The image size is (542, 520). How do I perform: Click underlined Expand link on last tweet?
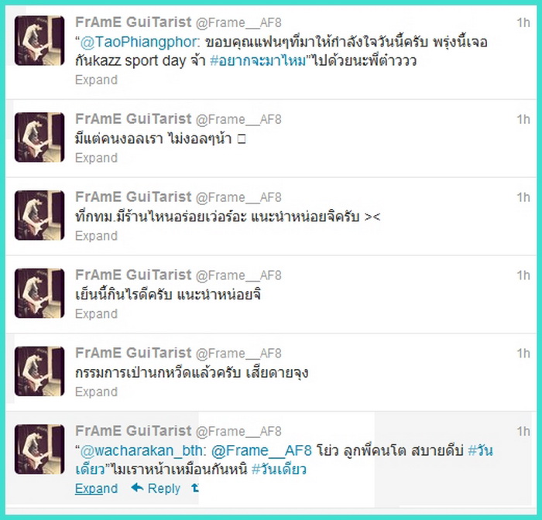coord(97,488)
